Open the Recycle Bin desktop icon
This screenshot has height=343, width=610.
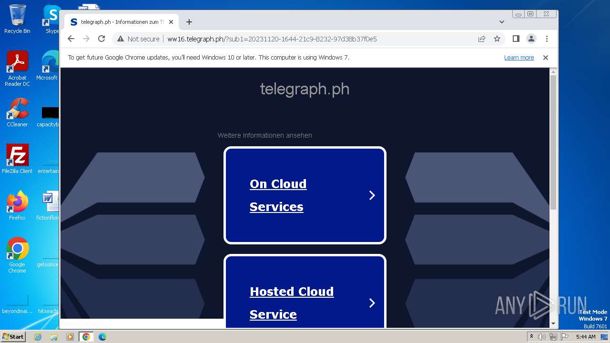[x=17, y=19]
